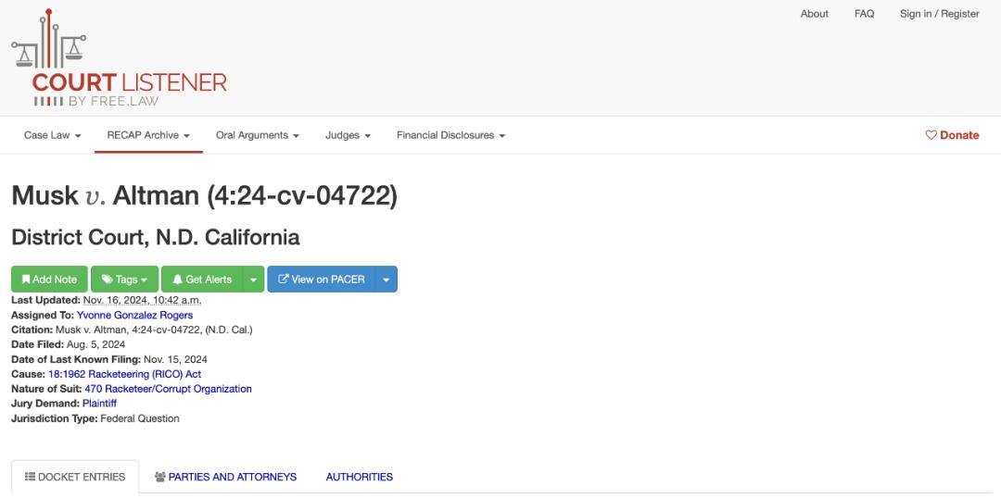Expand the Oral Arguments menu

pyautogui.click(x=258, y=135)
